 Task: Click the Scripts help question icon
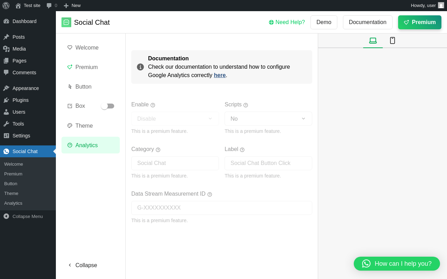pos(246,105)
